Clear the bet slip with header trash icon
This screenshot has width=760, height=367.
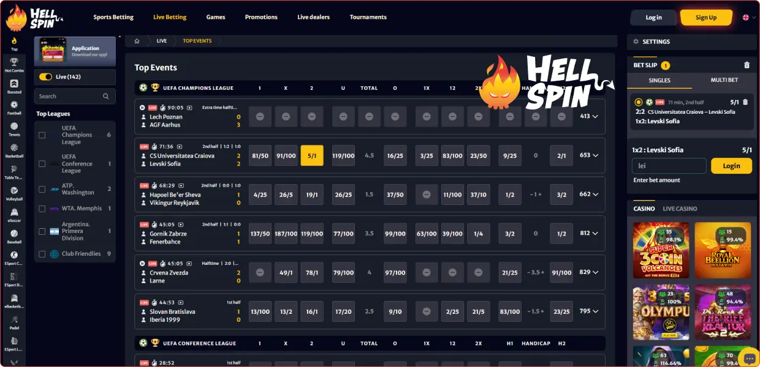tap(747, 65)
